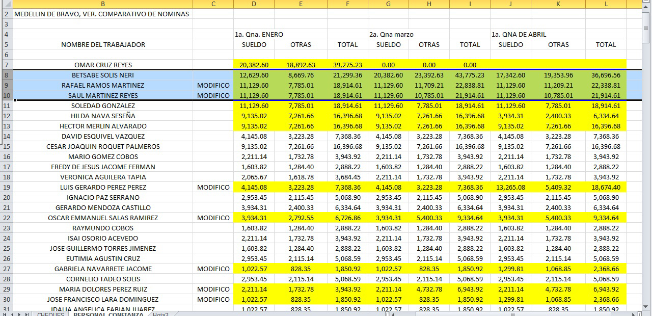The image size is (652, 316).
Task: Click the vertical scrollbar thumb
Action: tap(647, 28)
